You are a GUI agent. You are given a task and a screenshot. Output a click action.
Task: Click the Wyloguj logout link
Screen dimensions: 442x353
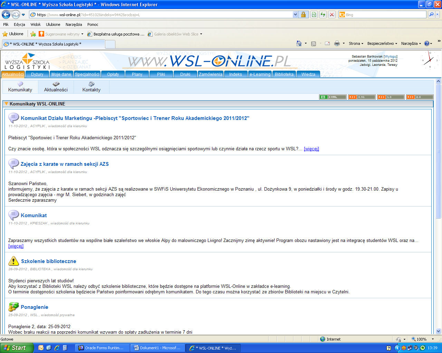tap(391, 57)
